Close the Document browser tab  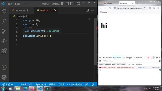[x=133, y=3]
